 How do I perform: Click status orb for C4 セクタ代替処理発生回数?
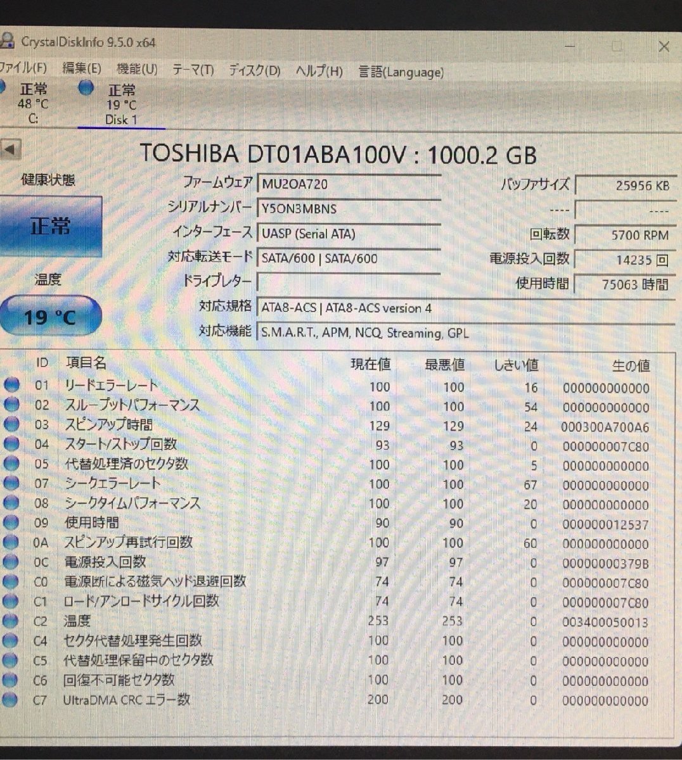pos(10,640)
